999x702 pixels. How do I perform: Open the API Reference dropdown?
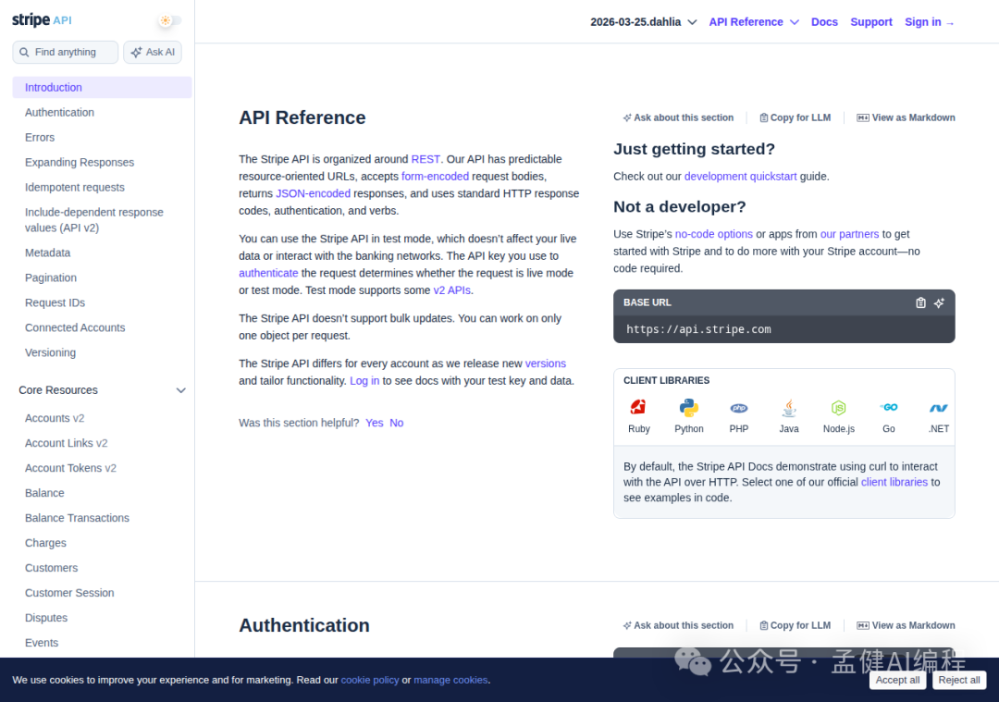point(753,21)
